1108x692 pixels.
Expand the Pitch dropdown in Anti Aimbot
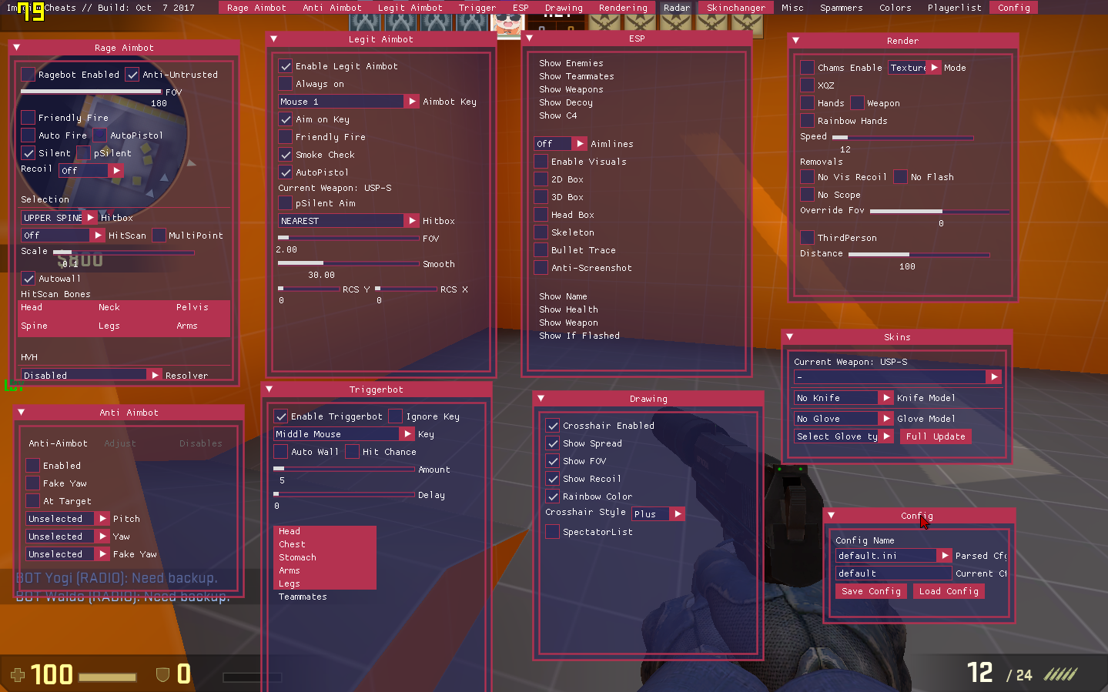pyautogui.click(x=68, y=518)
